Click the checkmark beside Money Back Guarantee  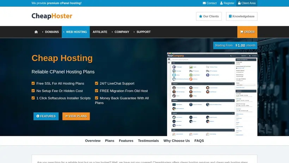[97, 98]
